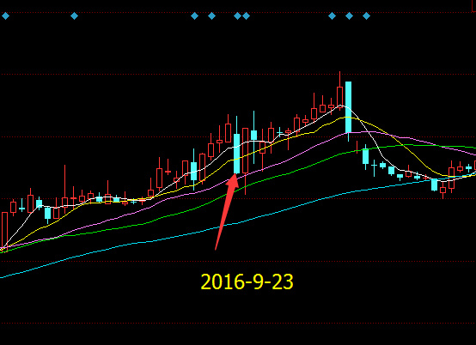Select the cyan candle the red arrow points to
This screenshot has width=476, height=345.
coord(237,154)
